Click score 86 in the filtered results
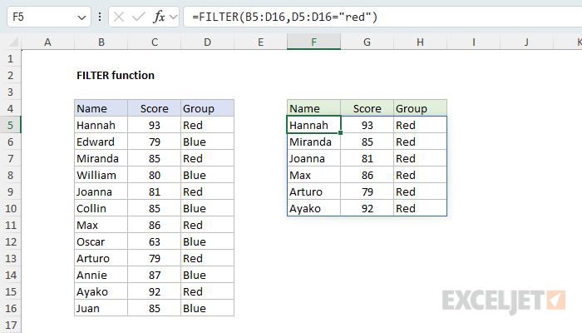 tap(367, 175)
